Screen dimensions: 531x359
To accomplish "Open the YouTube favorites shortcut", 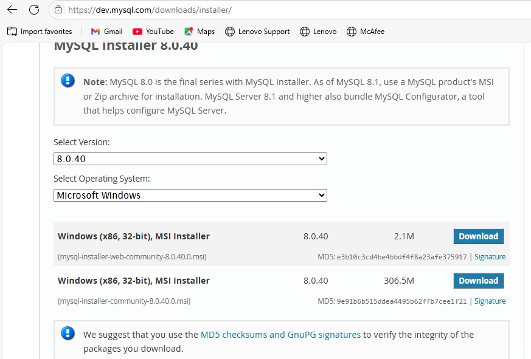I will 153,32.
